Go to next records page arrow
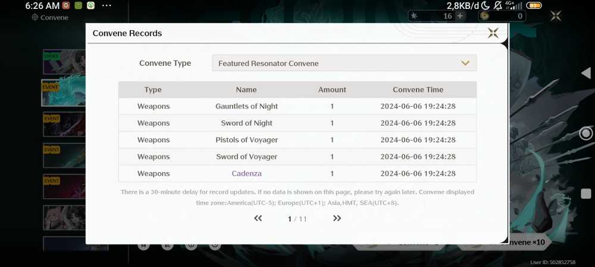 click(x=337, y=218)
